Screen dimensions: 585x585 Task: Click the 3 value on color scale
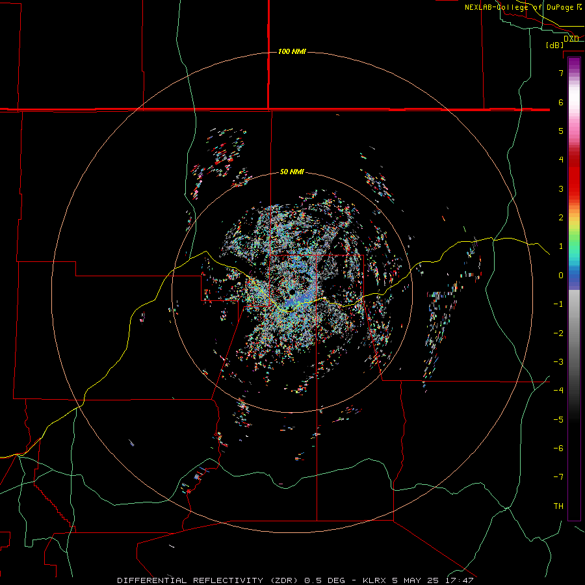pyautogui.click(x=561, y=188)
